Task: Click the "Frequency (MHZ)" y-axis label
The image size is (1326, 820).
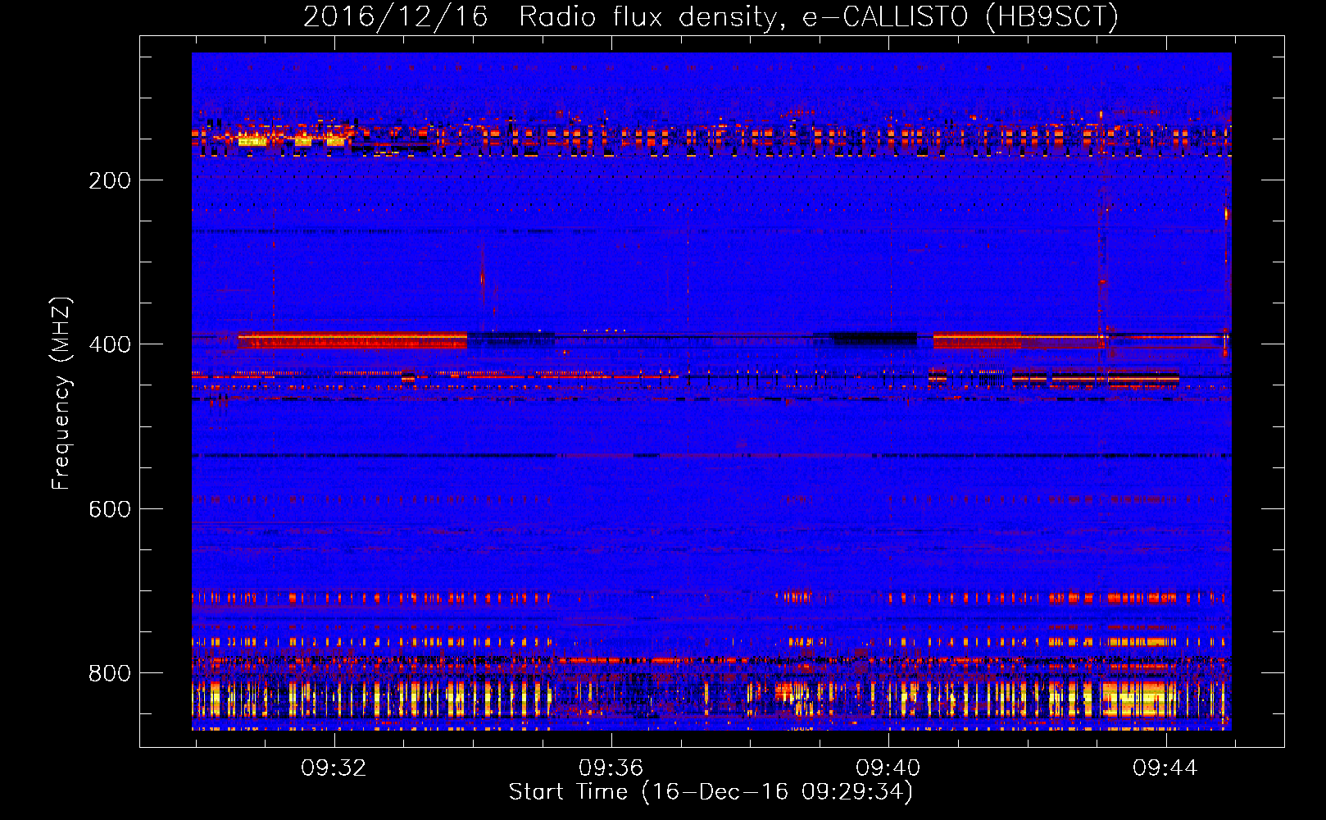Action: click(x=61, y=394)
